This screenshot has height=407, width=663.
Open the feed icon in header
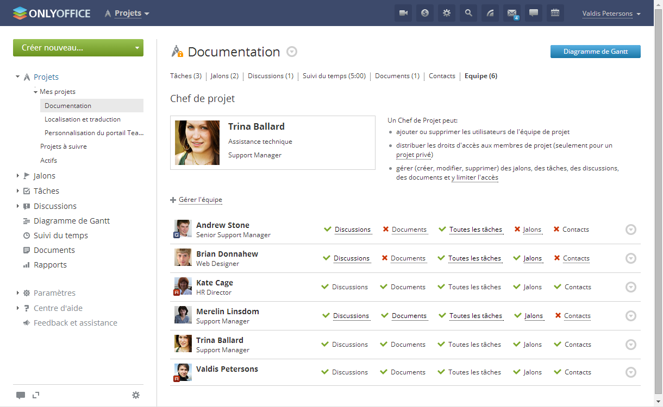pos(490,13)
